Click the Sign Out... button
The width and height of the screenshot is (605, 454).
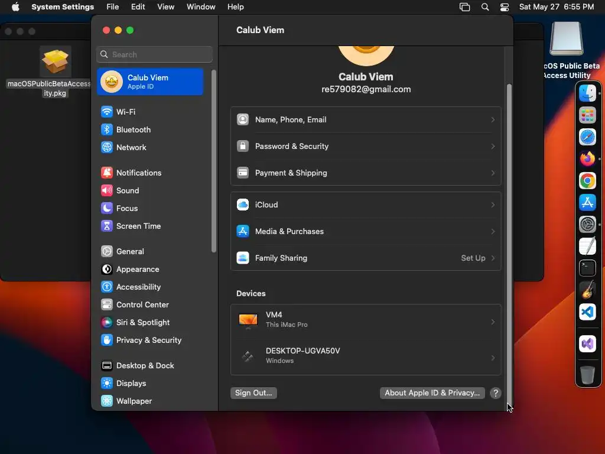[253, 393]
